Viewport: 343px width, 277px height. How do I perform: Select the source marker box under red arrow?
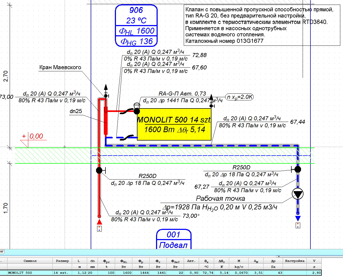[x=99, y=229]
